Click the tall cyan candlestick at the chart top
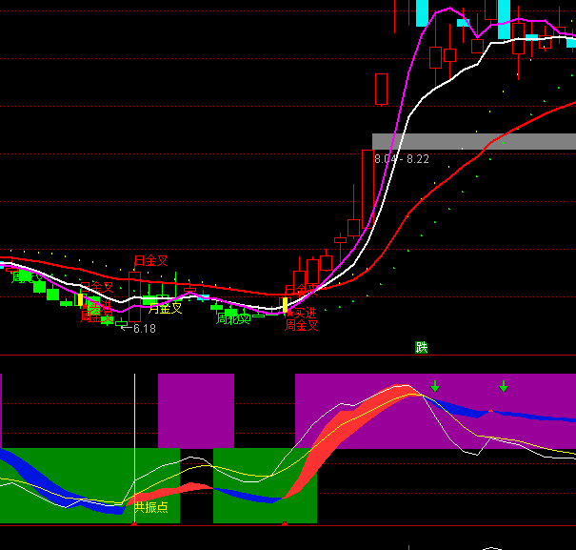This screenshot has width=576, height=550. pyautogui.click(x=422, y=12)
